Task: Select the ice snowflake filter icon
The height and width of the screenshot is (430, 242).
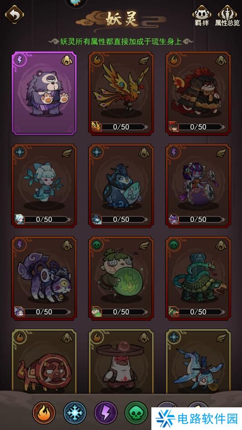Action: tap(75, 413)
